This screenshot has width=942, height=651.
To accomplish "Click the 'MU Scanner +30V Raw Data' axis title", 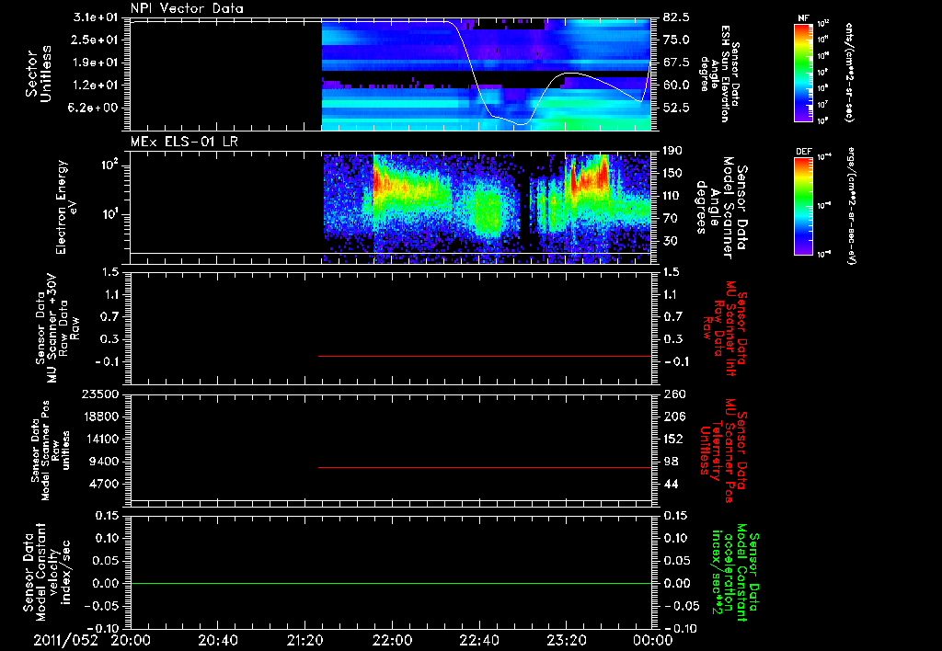I will pos(57,328).
